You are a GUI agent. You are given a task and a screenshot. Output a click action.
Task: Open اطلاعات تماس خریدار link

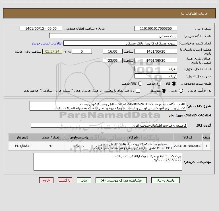[x=47, y=43]
